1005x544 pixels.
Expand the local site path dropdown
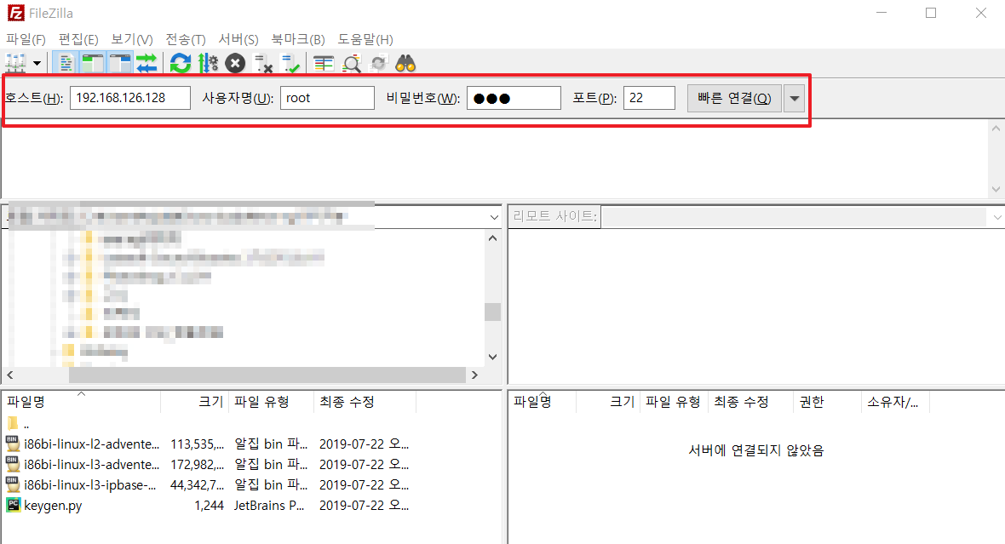pyautogui.click(x=493, y=217)
